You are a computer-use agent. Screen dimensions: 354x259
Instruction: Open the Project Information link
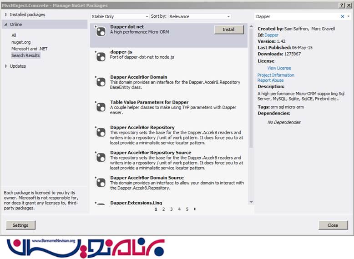(276, 75)
